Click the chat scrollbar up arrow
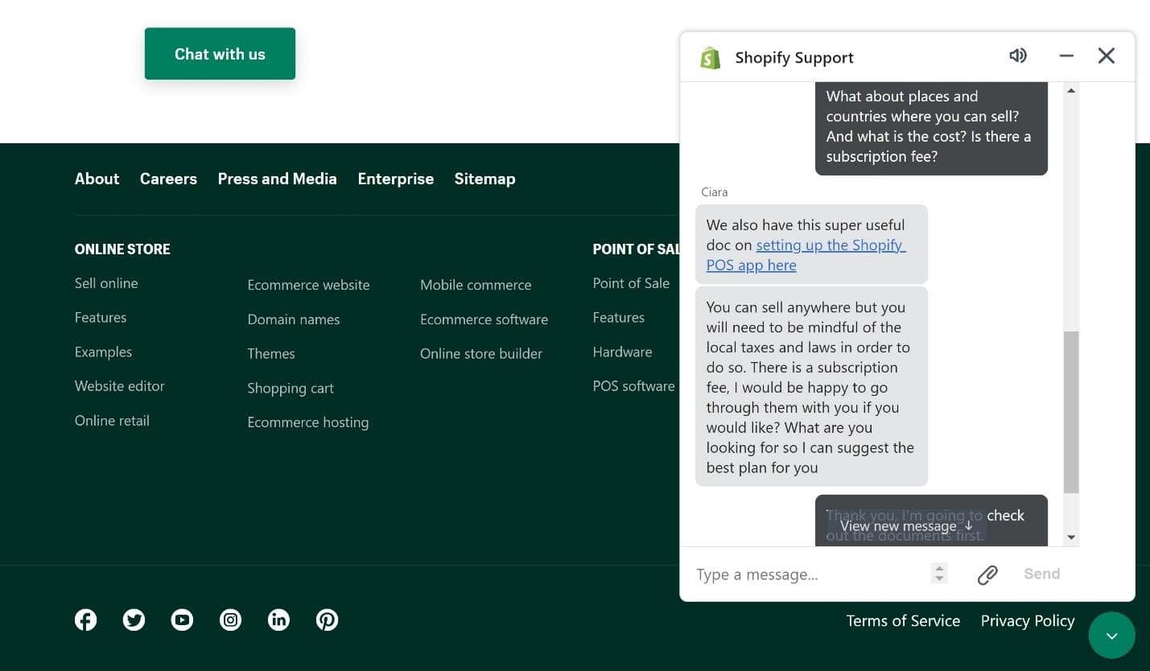 (1071, 90)
